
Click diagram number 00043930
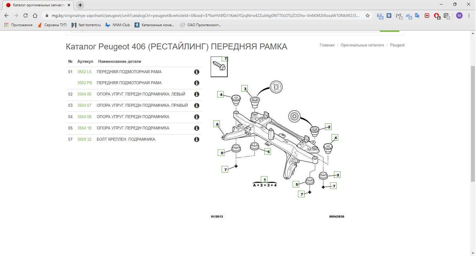point(337,217)
